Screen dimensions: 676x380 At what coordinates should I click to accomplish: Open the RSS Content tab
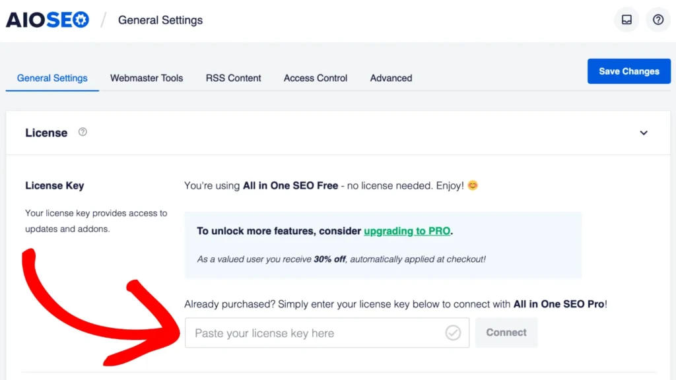coord(233,78)
